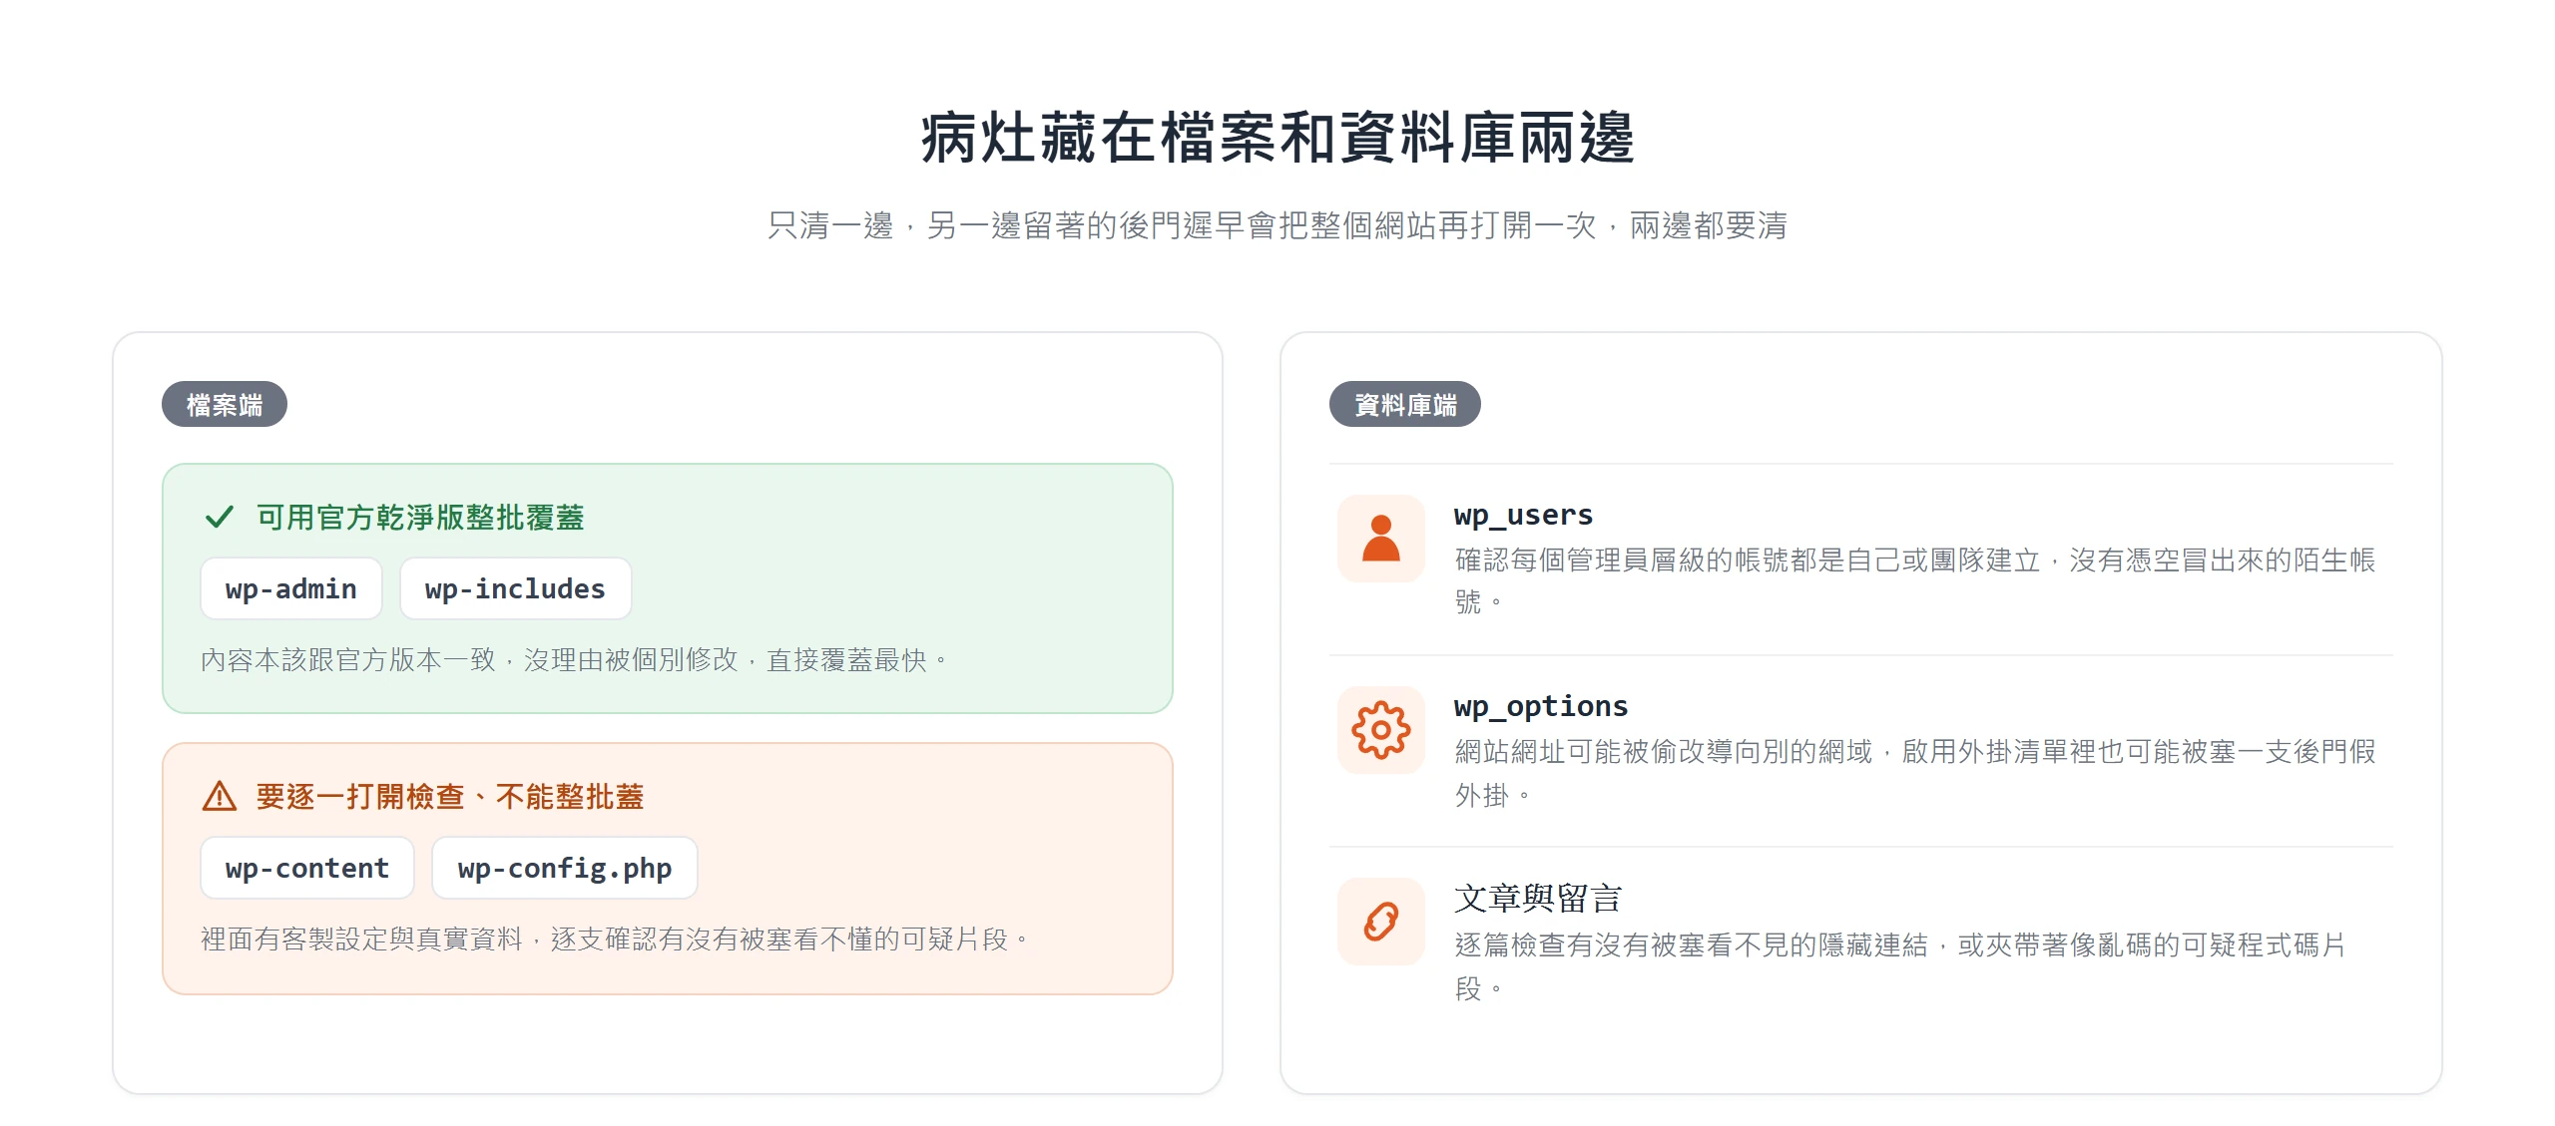
Task: Click the description 網站網址可能被偷改導向別的網域
Action: [1915, 773]
